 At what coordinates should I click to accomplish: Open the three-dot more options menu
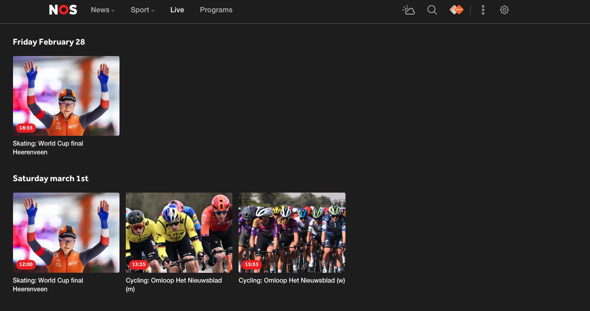(x=483, y=10)
